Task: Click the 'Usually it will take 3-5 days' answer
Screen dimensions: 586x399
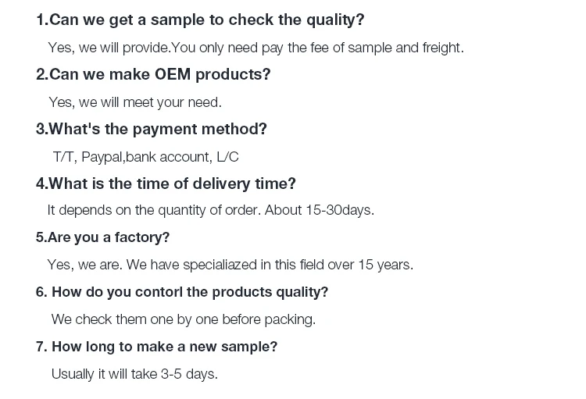Action: 134,374
